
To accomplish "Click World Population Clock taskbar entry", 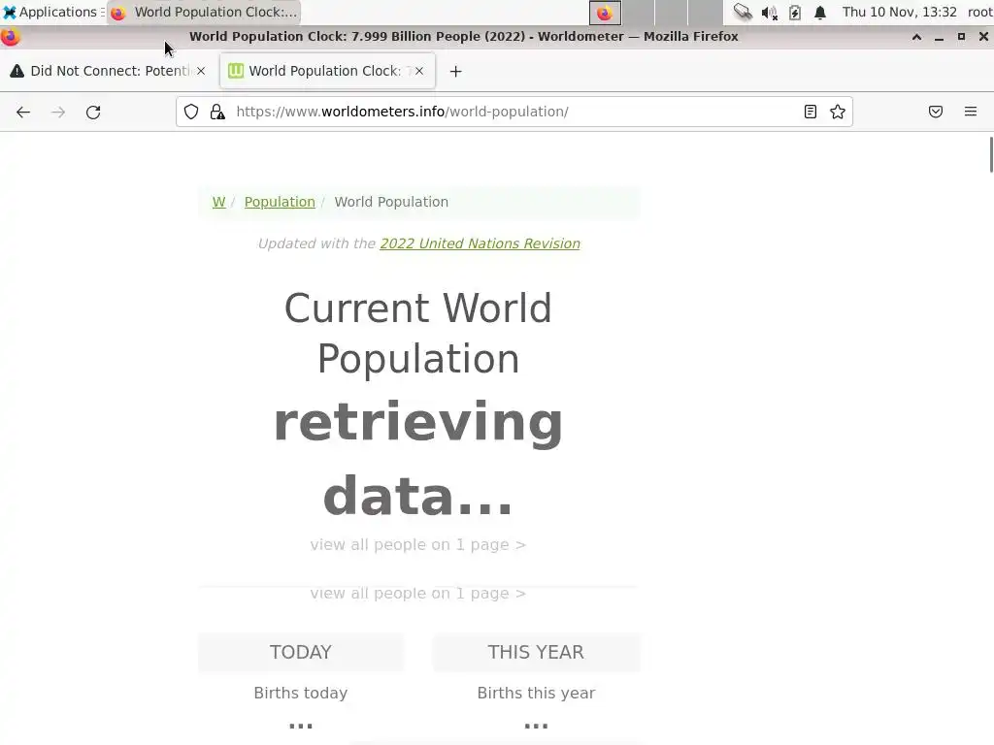I will point(204,12).
